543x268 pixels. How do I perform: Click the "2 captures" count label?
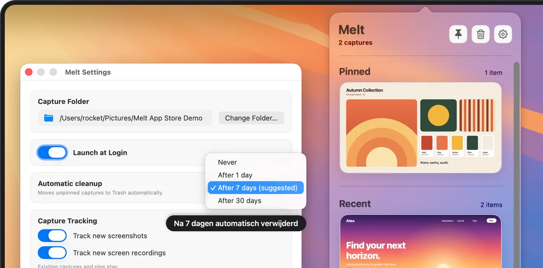point(355,43)
